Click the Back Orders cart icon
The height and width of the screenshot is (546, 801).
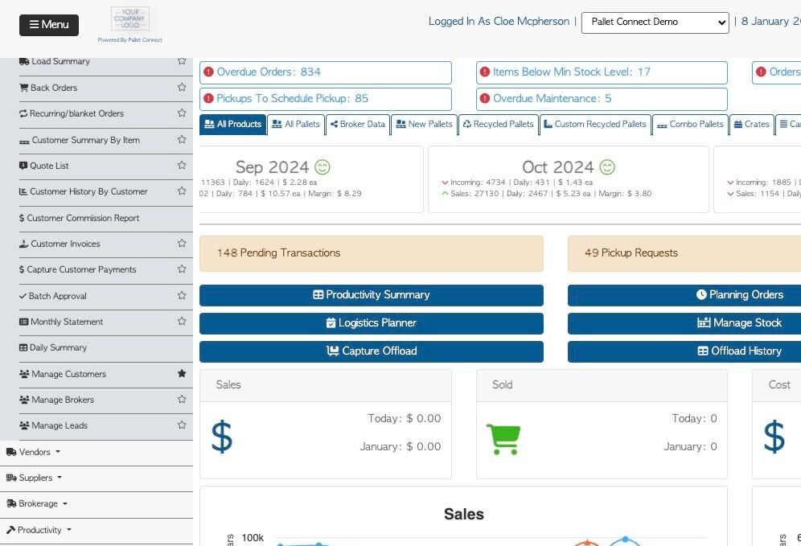tap(23, 88)
